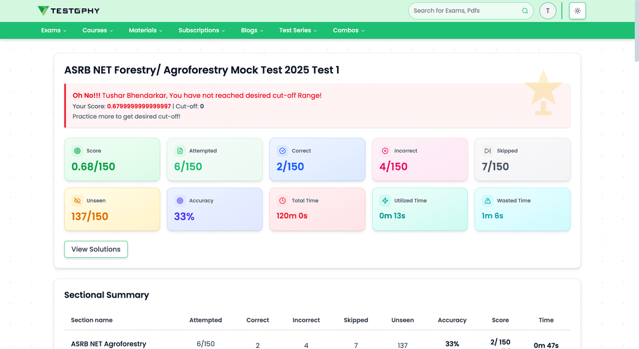This screenshot has height=349, width=639.
Task: Click the Testophy logo
Action: tap(69, 11)
